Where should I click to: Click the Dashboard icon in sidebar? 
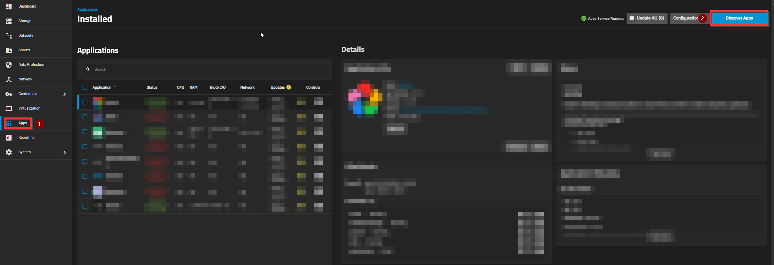click(9, 6)
